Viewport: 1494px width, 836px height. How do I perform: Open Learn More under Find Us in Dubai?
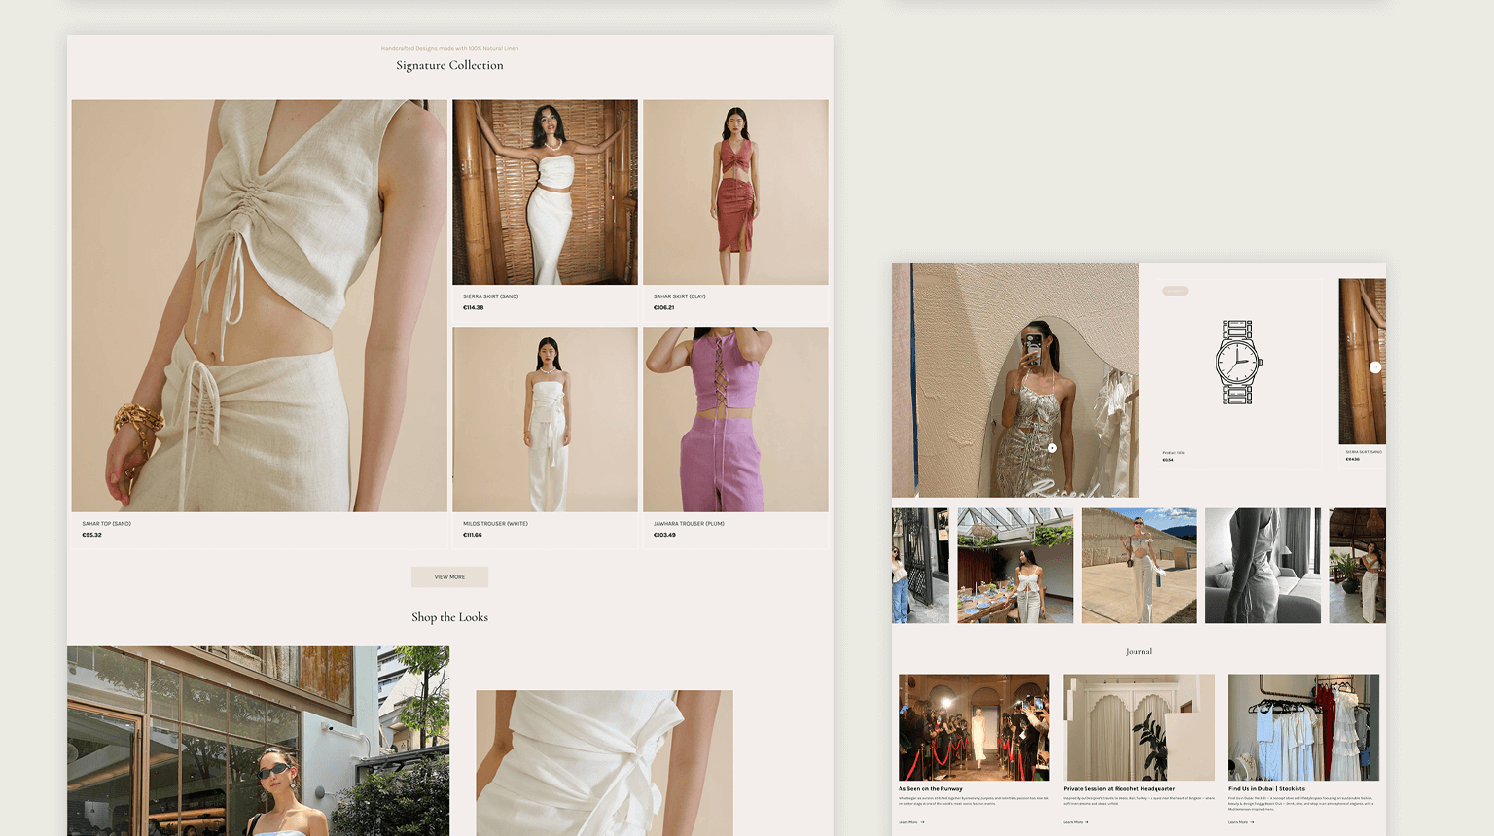tap(1241, 822)
